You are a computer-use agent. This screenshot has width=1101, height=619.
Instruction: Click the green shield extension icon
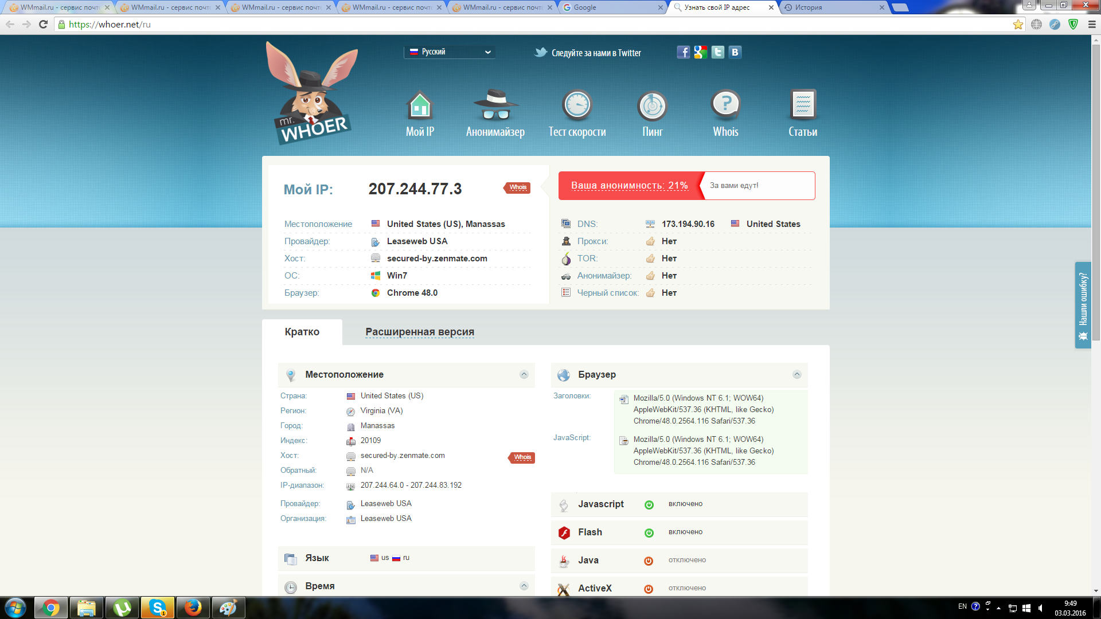pos(1073,24)
